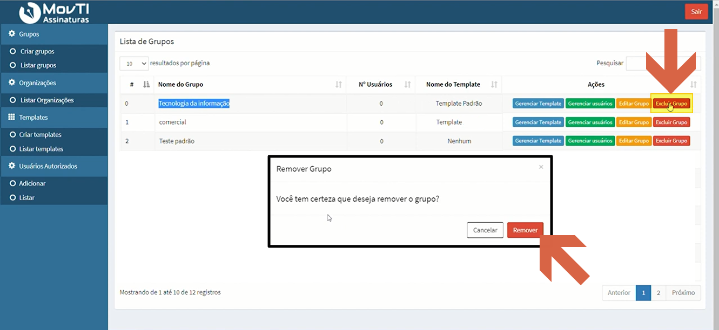
Task: Click circle bullet icon next to Listar Organizações
Action: (13, 100)
